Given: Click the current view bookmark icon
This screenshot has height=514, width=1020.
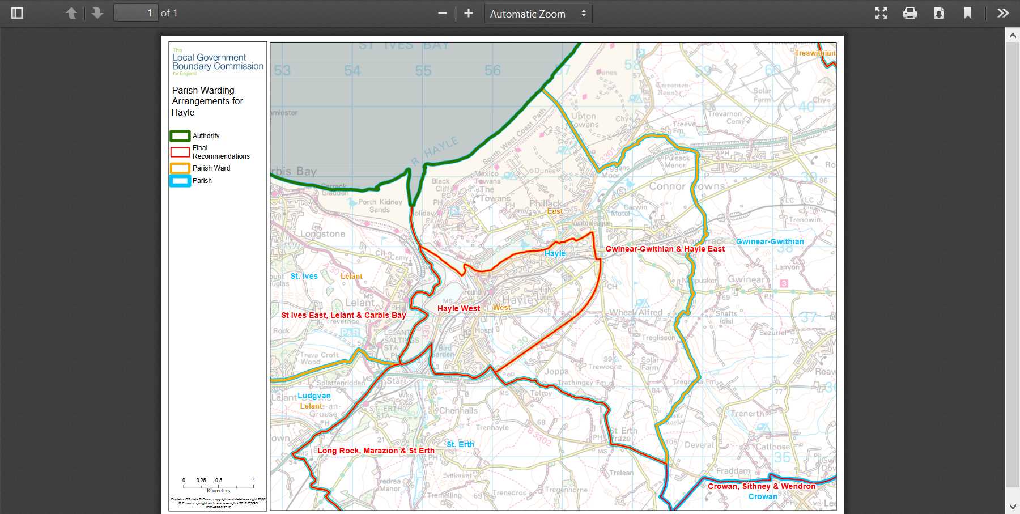Looking at the screenshot, I should 968,13.
